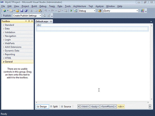The height and width of the screenshot is (116, 155).
Task: Click the View in Browser icon
Action: [75, 11]
